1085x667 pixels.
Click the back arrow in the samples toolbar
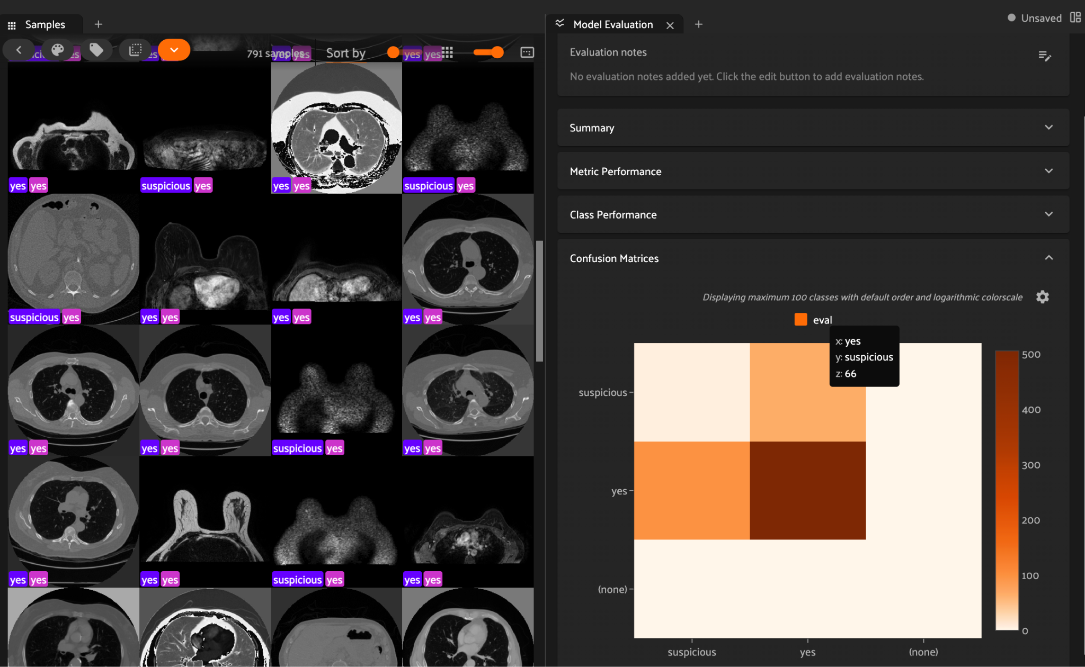coord(19,50)
